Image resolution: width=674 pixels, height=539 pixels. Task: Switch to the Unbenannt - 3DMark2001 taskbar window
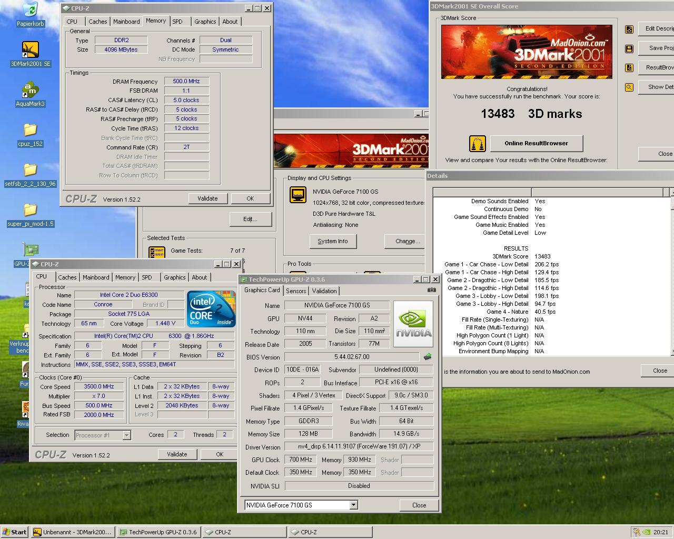[x=73, y=532]
